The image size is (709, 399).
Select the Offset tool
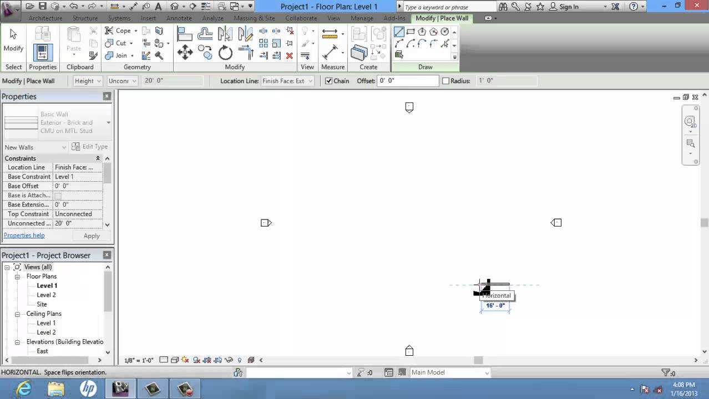click(205, 34)
